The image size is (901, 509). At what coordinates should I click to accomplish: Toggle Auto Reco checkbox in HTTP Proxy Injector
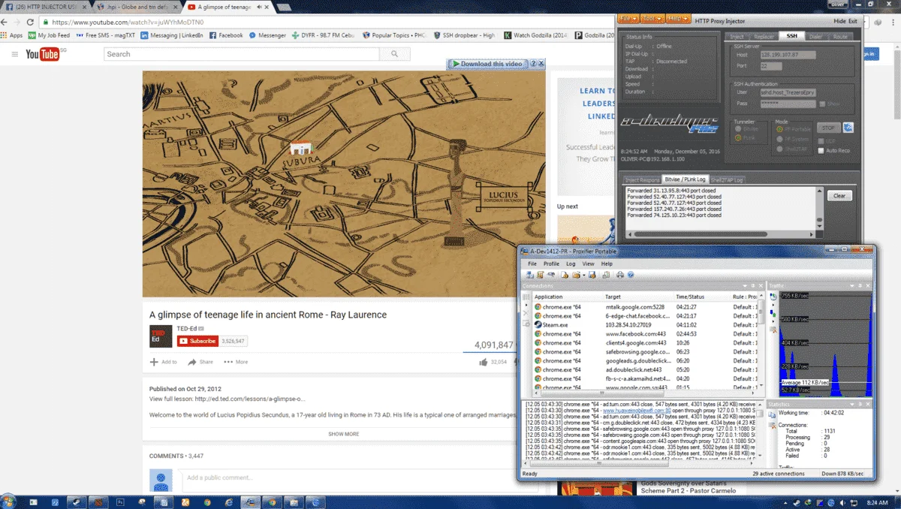(821, 150)
